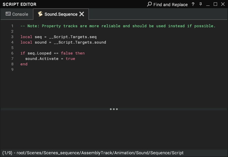Click the 'false' keyword on line 6

coord(67,53)
